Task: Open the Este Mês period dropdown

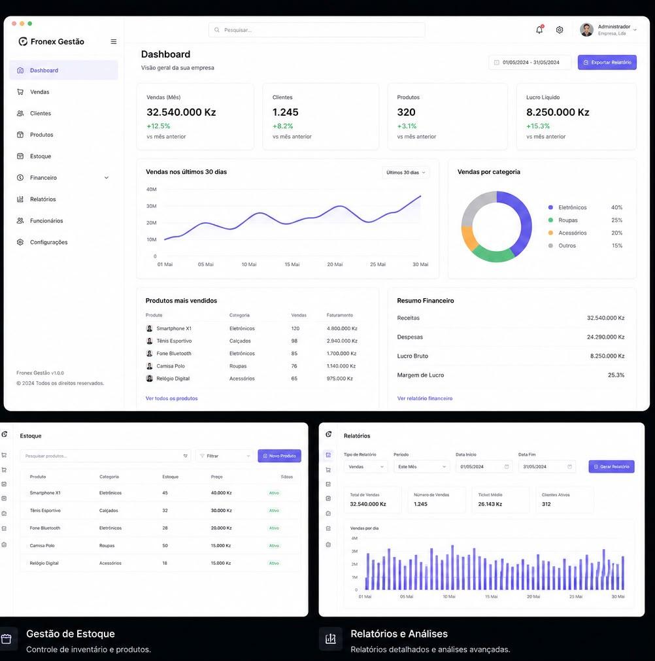Action: (x=422, y=467)
